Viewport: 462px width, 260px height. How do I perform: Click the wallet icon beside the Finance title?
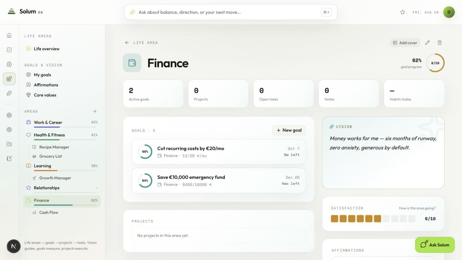point(132,63)
